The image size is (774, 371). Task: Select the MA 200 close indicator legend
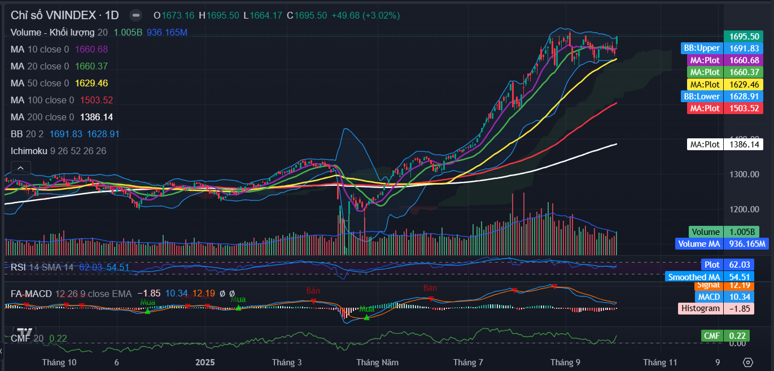tap(42, 117)
